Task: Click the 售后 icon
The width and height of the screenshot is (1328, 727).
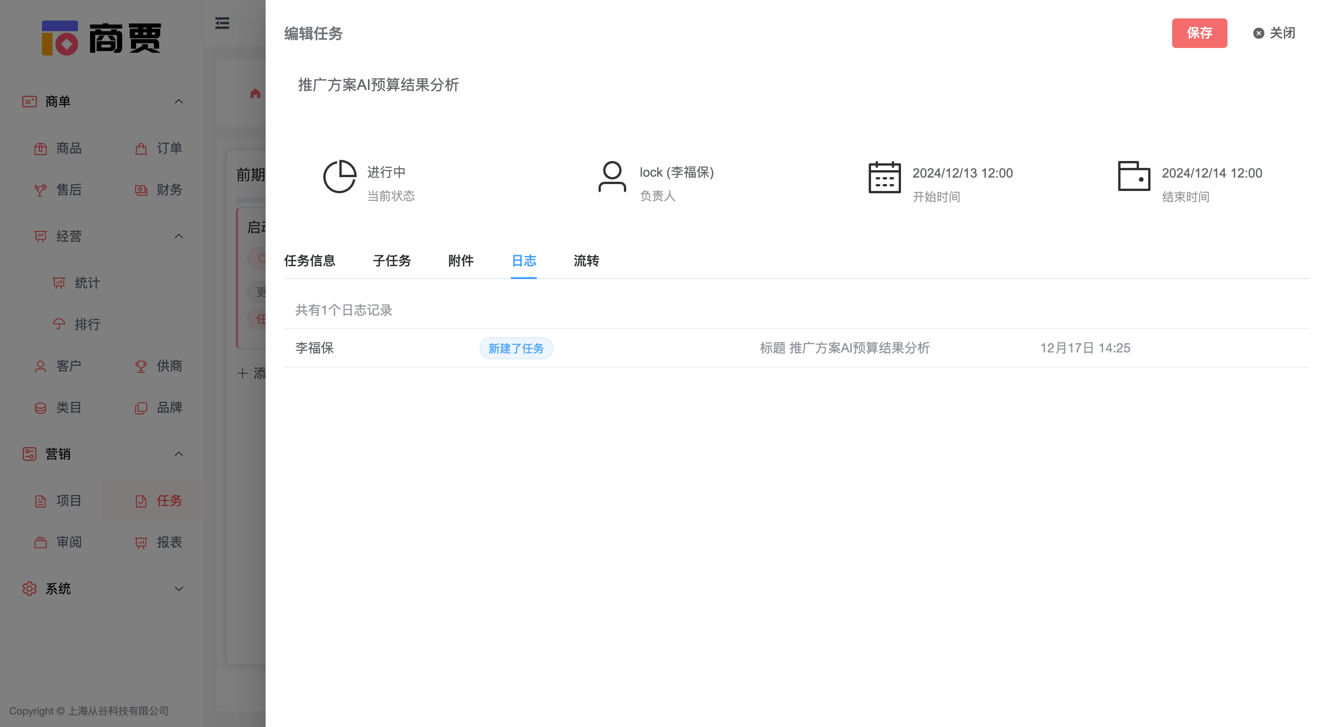Action: (x=41, y=190)
